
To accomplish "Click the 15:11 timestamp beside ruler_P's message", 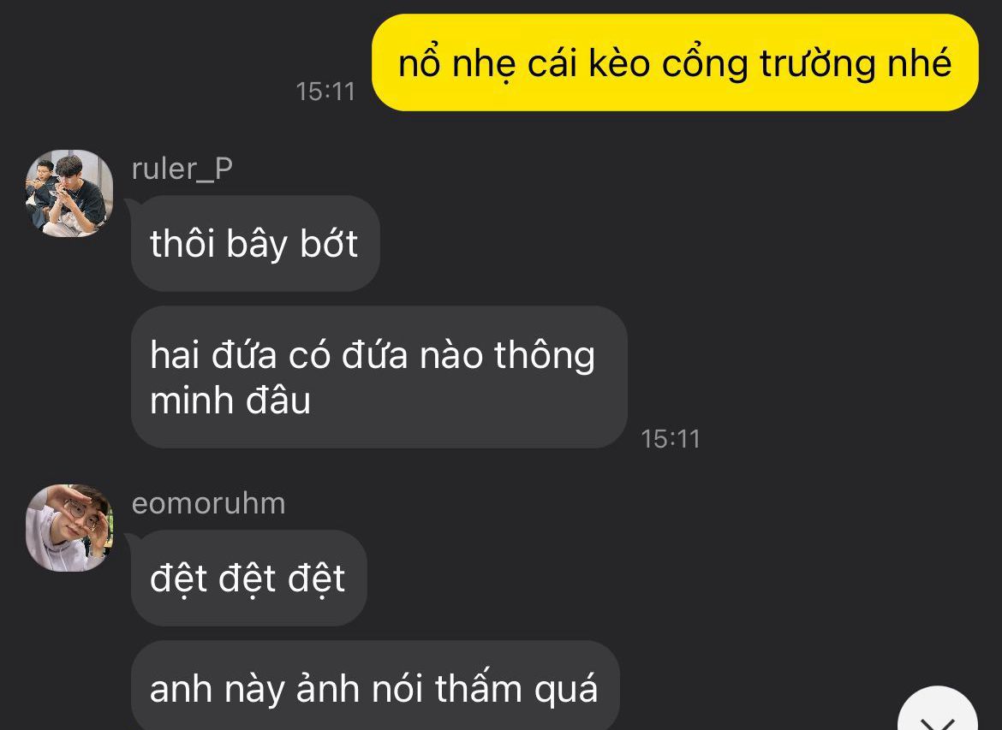I will click(671, 439).
